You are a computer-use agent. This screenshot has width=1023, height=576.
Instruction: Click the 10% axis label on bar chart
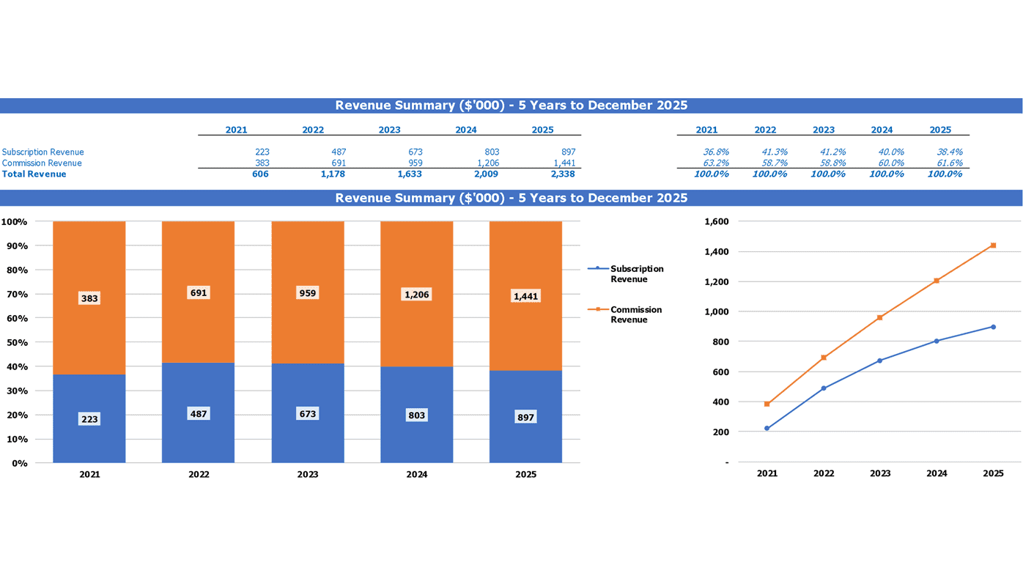(x=17, y=439)
